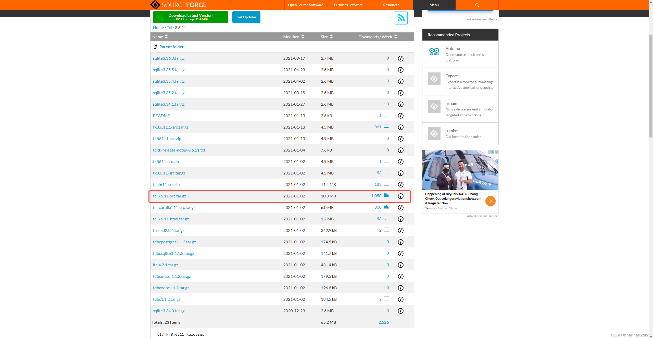Image resolution: width=653 pixels, height=339 pixels.
Task: Click the Get Updates button
Action: [x=246, y=17]
